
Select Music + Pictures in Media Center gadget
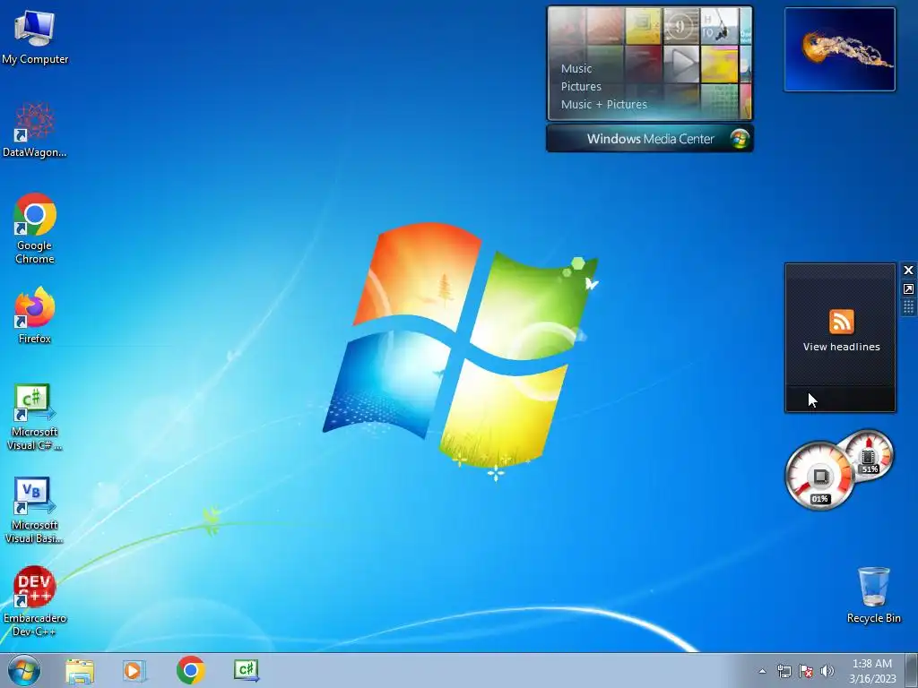pos(603,104)
